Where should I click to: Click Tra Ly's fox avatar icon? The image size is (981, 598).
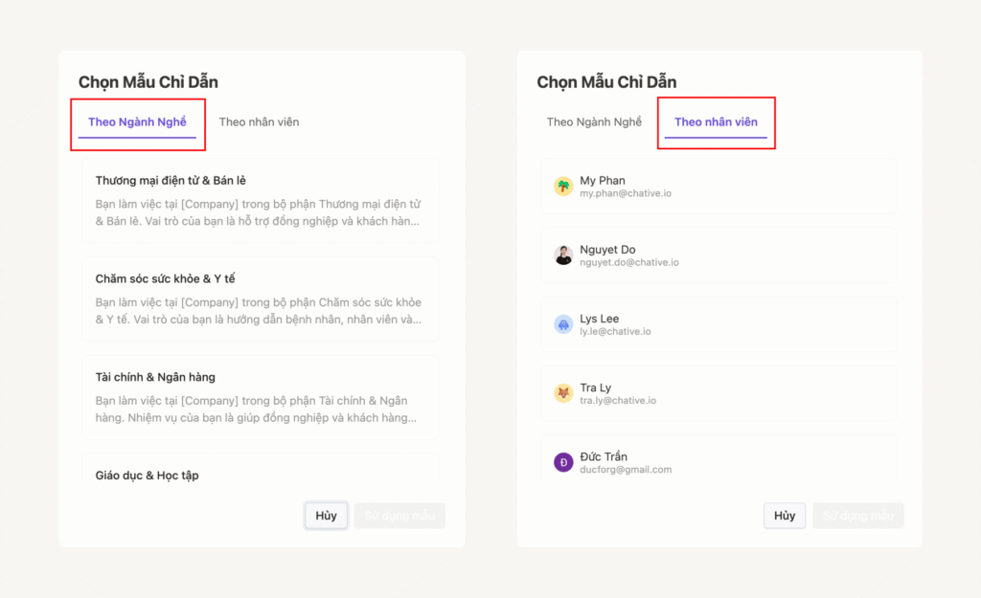pos(563,393)
